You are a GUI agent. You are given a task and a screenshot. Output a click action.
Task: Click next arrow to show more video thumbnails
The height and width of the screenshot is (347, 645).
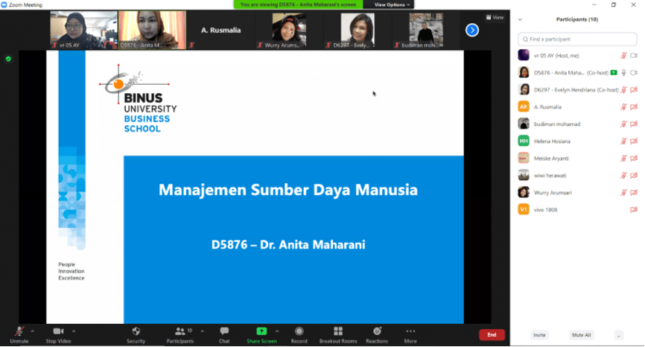click(471, 30)
